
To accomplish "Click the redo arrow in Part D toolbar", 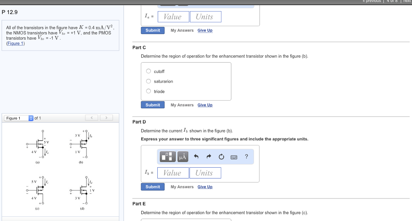I will pyautogui.click(x=209, y=156).
